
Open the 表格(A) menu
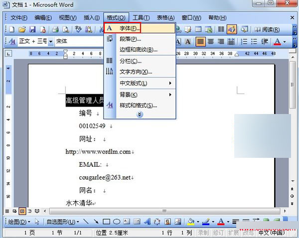(x=165, y=18)
